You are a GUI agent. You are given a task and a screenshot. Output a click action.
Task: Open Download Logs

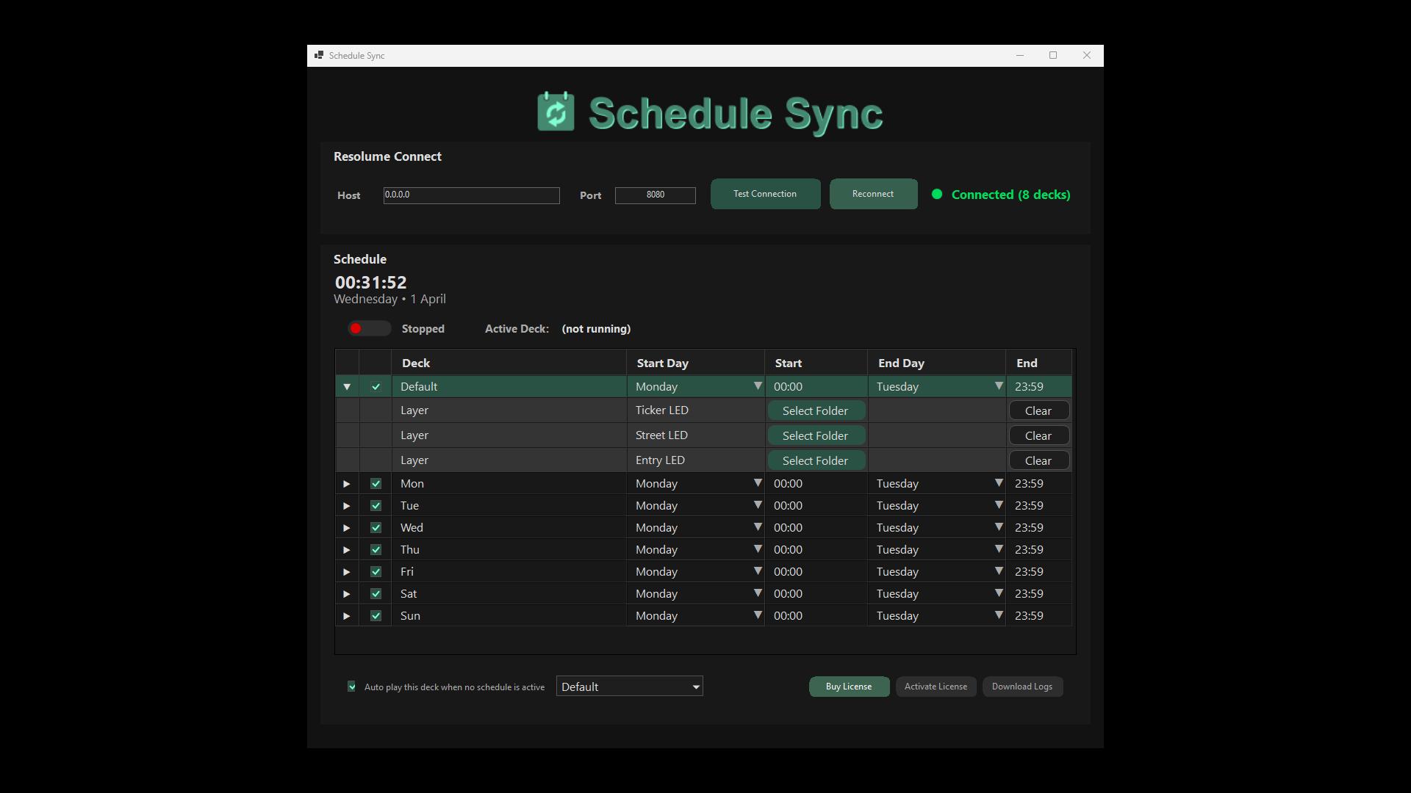click(x=1022, y=687)
